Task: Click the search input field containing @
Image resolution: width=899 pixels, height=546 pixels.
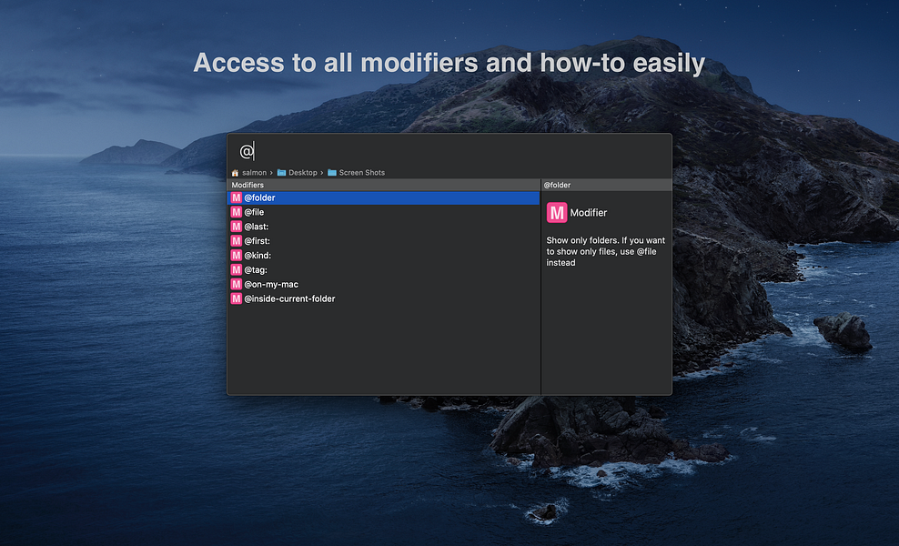Action: (449, 151)
